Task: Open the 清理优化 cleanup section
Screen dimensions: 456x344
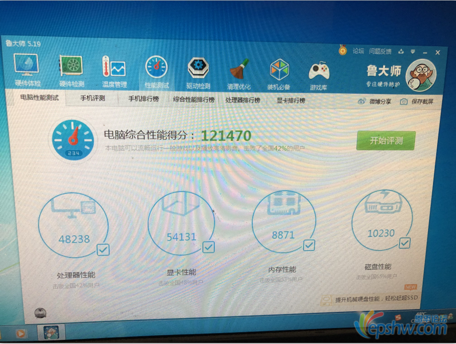Action: click(x=239, y=74)
